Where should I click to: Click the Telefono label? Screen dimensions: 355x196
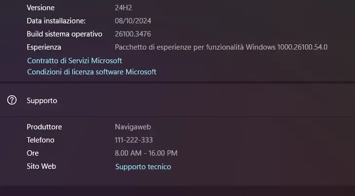click(40, 140)
